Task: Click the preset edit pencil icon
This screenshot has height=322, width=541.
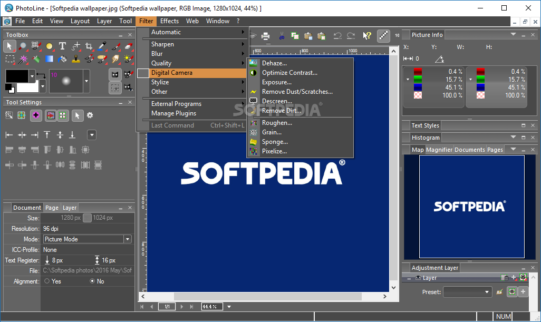Action: (x=499, y=292)
